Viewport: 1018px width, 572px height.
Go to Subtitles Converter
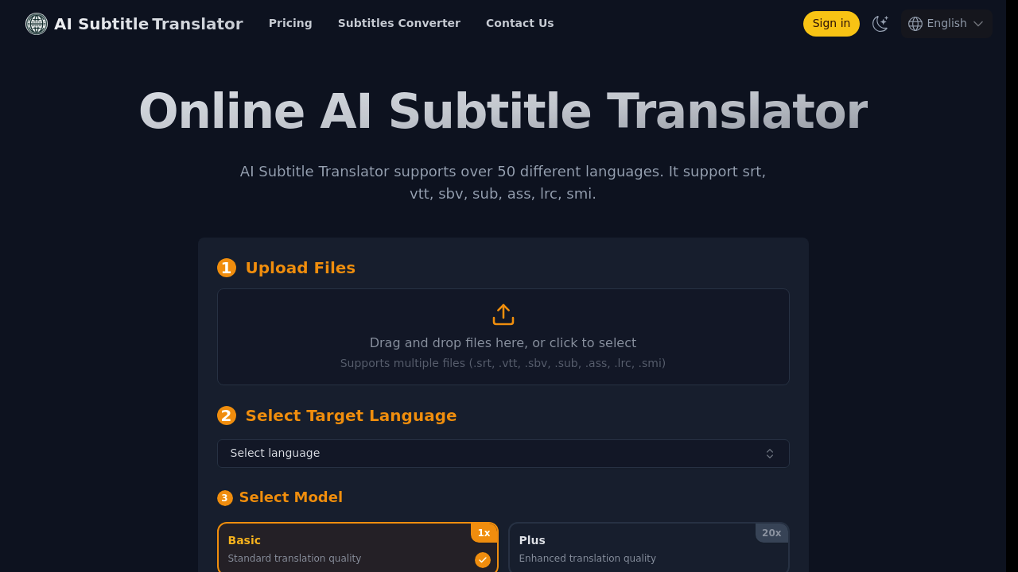tap(399, 23)
